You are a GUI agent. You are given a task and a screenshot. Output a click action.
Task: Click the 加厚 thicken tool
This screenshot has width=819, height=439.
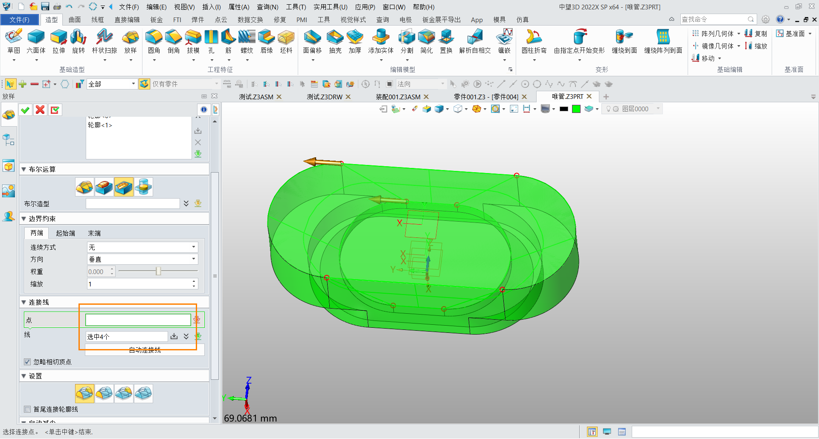point(355,42)
